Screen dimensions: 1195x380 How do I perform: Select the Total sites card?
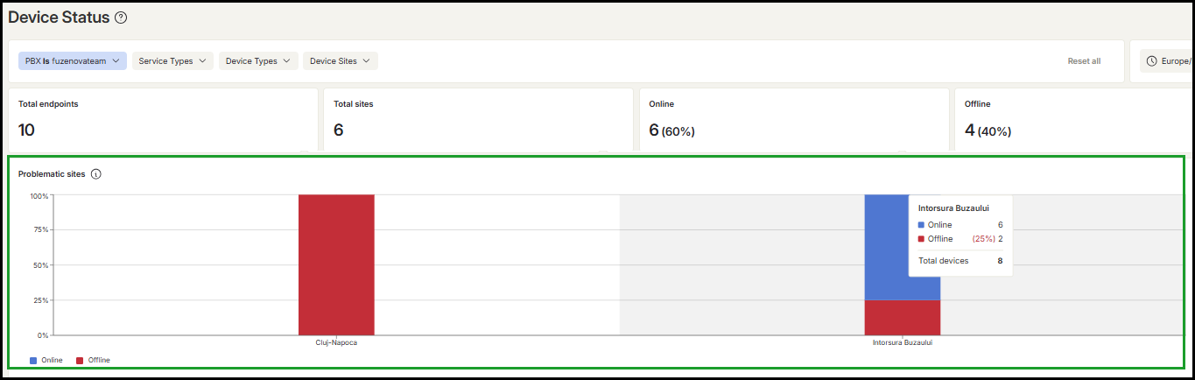click(x=478, y=120)
